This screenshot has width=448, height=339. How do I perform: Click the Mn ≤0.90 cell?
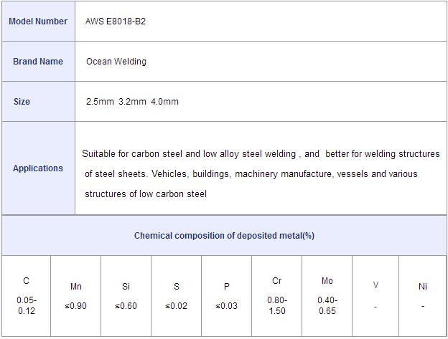tap(75, 296)
